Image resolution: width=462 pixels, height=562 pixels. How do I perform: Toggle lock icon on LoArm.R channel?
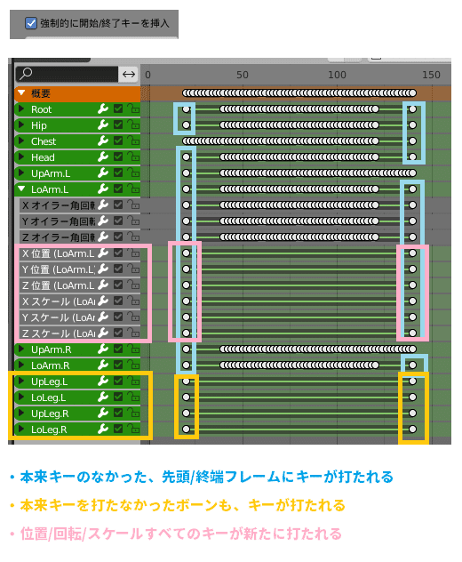pos(133,365)
